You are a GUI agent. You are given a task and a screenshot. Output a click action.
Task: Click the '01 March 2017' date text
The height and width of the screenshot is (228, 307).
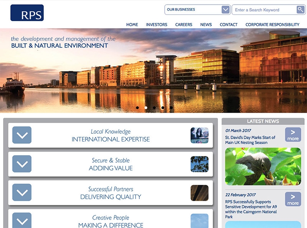coord(238,130)
